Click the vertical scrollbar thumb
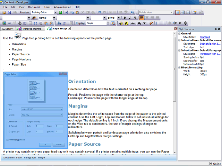Viewport: 222px width, 166px height. pyautogui.click(x=174, y=69)
